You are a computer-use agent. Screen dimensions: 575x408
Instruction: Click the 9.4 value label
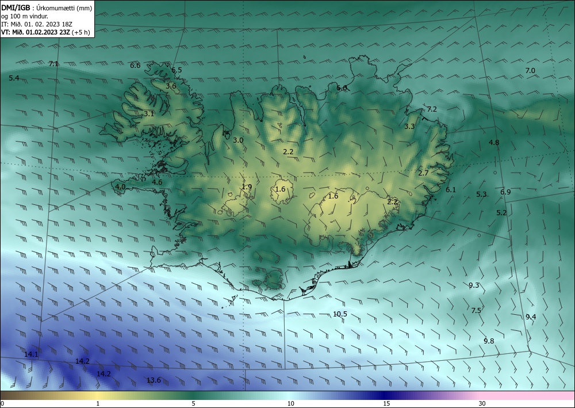[531, 317]
